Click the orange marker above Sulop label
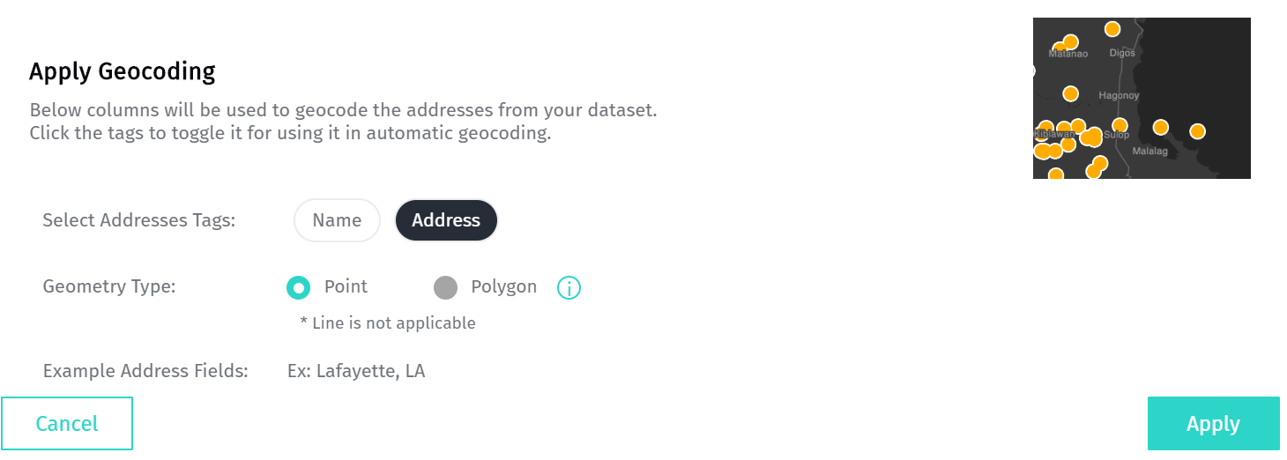 (1120, 125)
